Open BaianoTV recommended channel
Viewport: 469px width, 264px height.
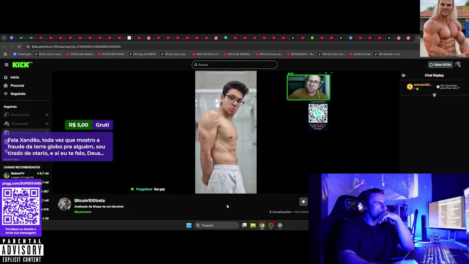click(26, 175)
